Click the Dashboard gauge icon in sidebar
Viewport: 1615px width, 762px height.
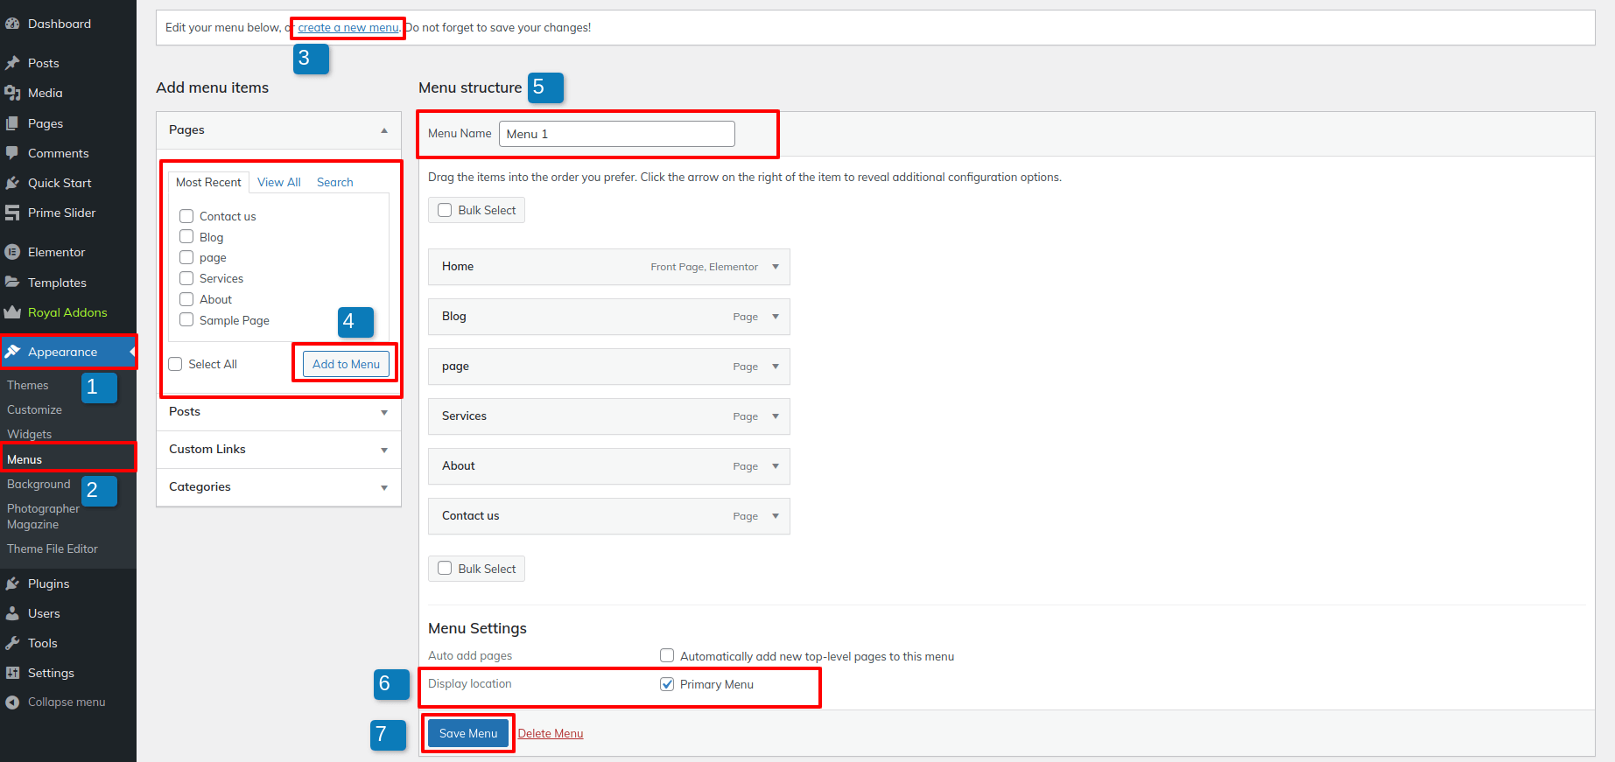tap(12, 24)
